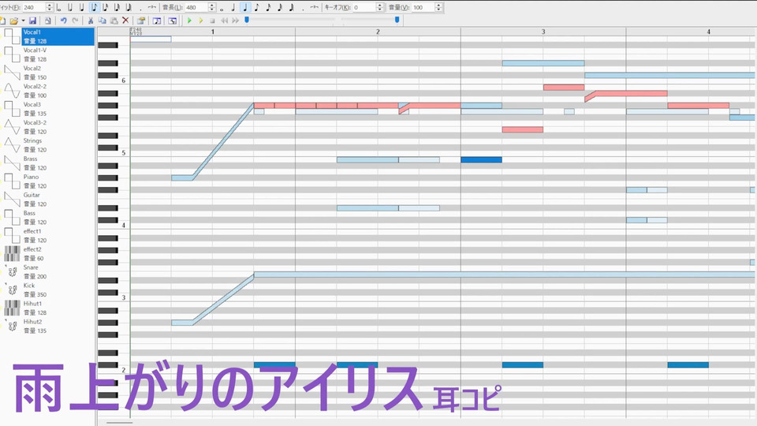Viewport: 757px width, 426px height.
Task: Jump to measure 3 on the ruler
Action: pyautogui.click(x=543, y=32)
